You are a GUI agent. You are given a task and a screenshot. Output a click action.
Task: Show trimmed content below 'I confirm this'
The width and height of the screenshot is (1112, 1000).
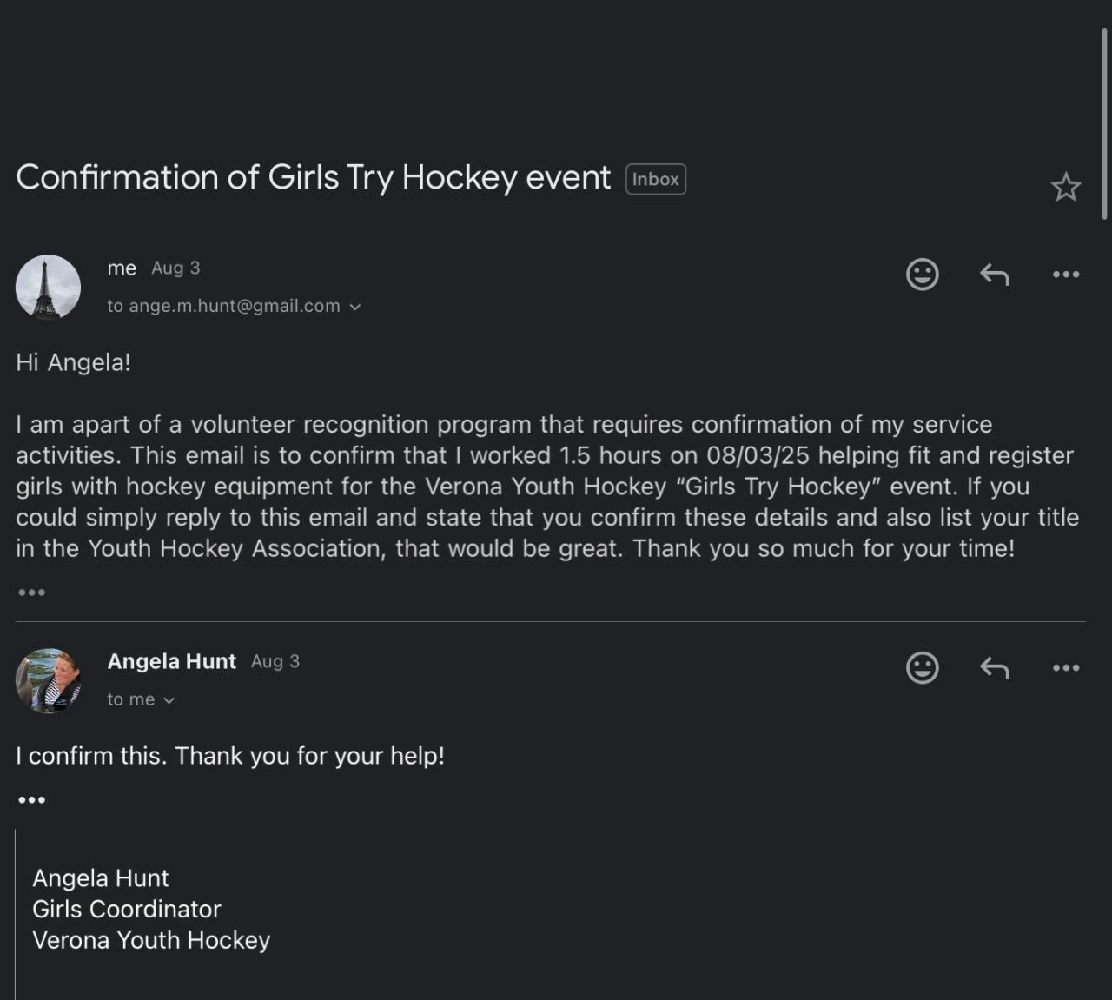pyautogui.click(x=31, y=800)
